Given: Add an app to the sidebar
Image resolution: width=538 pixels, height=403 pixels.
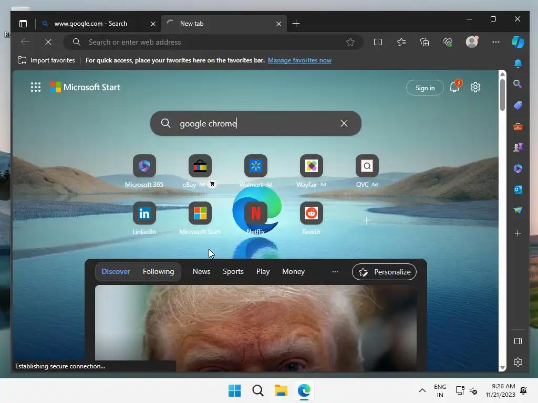Looking at the screenshot, I should click(x=518, y=234).
